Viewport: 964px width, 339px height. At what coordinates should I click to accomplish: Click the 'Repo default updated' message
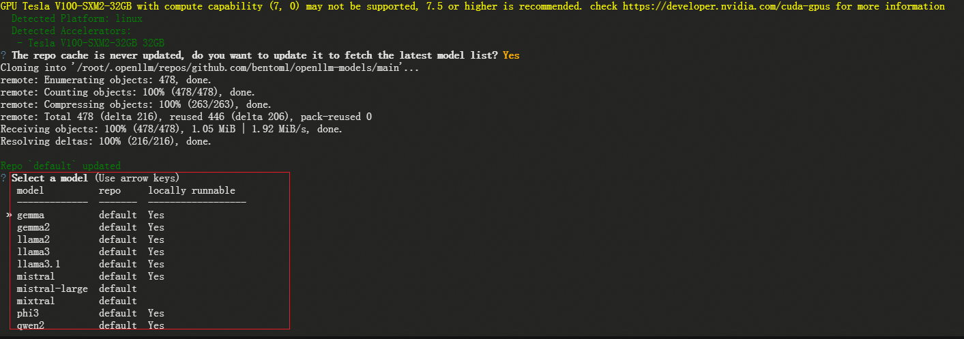pyautogui.click(x=61, y=166)
